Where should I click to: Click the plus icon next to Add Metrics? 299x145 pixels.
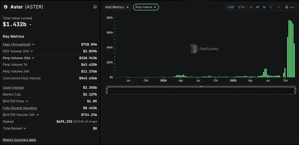pyautogui.click(x=127, y=7)
